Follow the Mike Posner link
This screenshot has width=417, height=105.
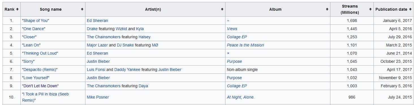point(98,97)
